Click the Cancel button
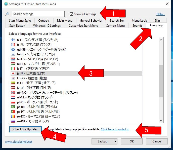Image resolution: width=173 pixels, height=150 pixels. [x=157, y=141]
